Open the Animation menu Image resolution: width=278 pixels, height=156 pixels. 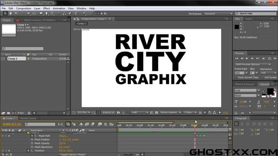pyautogui.click(x=59, y=8)
